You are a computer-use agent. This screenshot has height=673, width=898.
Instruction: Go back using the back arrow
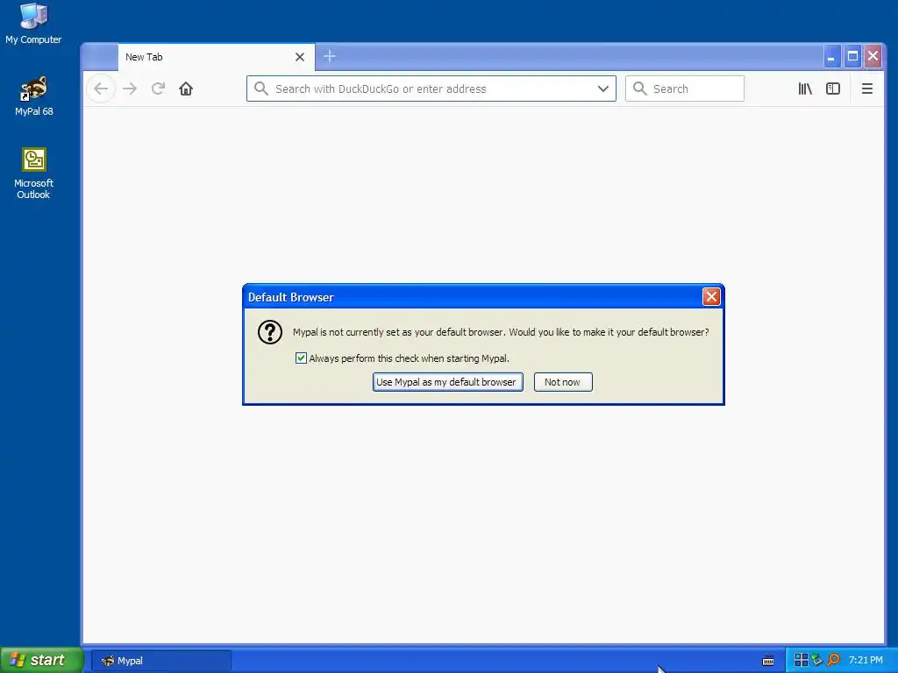[101, 89]
